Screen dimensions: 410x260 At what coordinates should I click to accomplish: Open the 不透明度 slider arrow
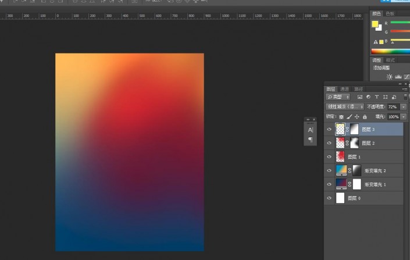tap(404, 106)
